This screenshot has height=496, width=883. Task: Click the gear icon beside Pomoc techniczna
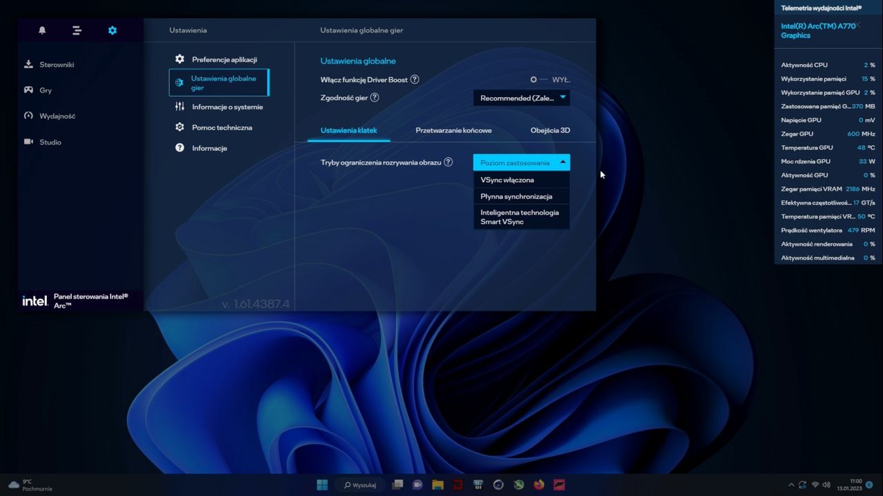[x=179, y=127]
